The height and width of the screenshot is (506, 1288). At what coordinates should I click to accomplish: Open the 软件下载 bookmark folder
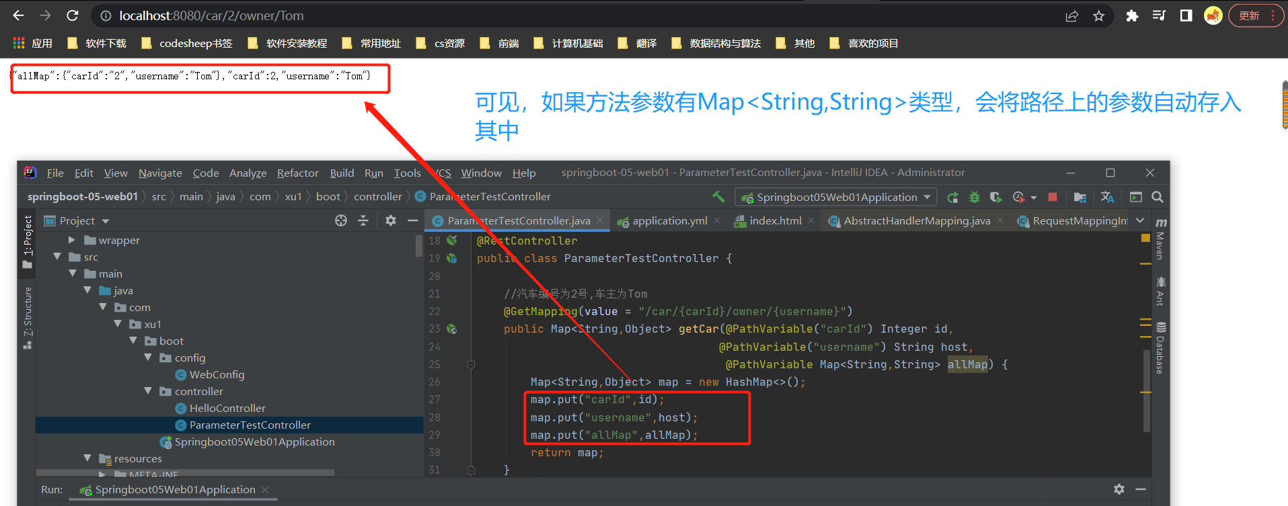(x=97, y=43)
